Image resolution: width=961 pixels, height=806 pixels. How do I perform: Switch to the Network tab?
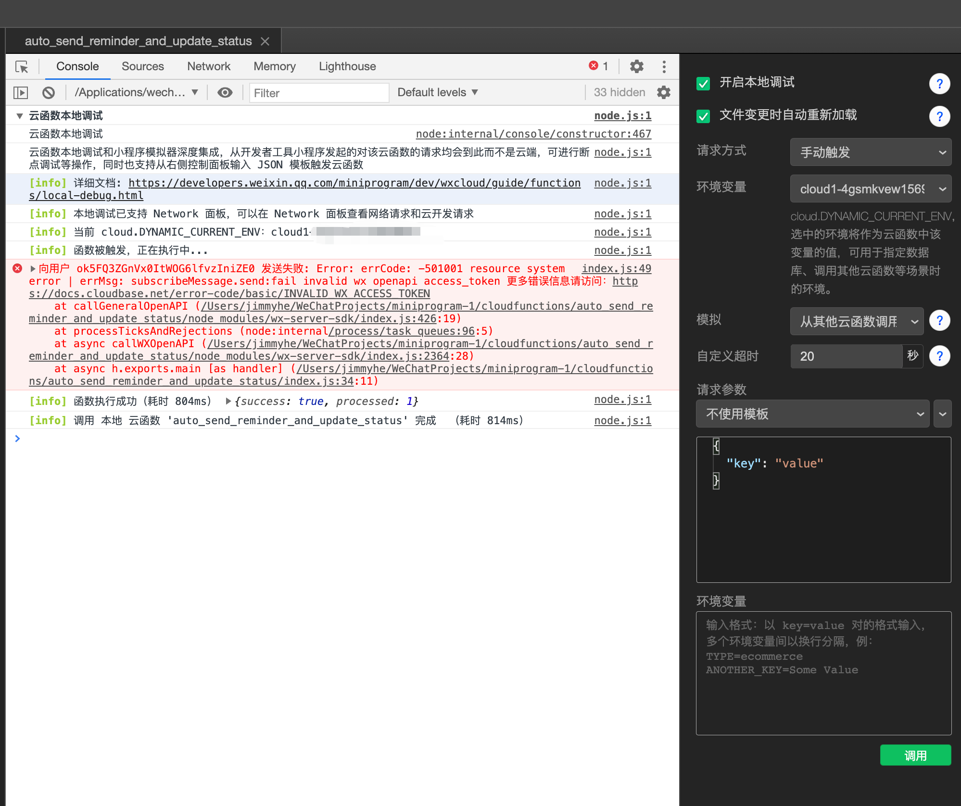point(208,66)
